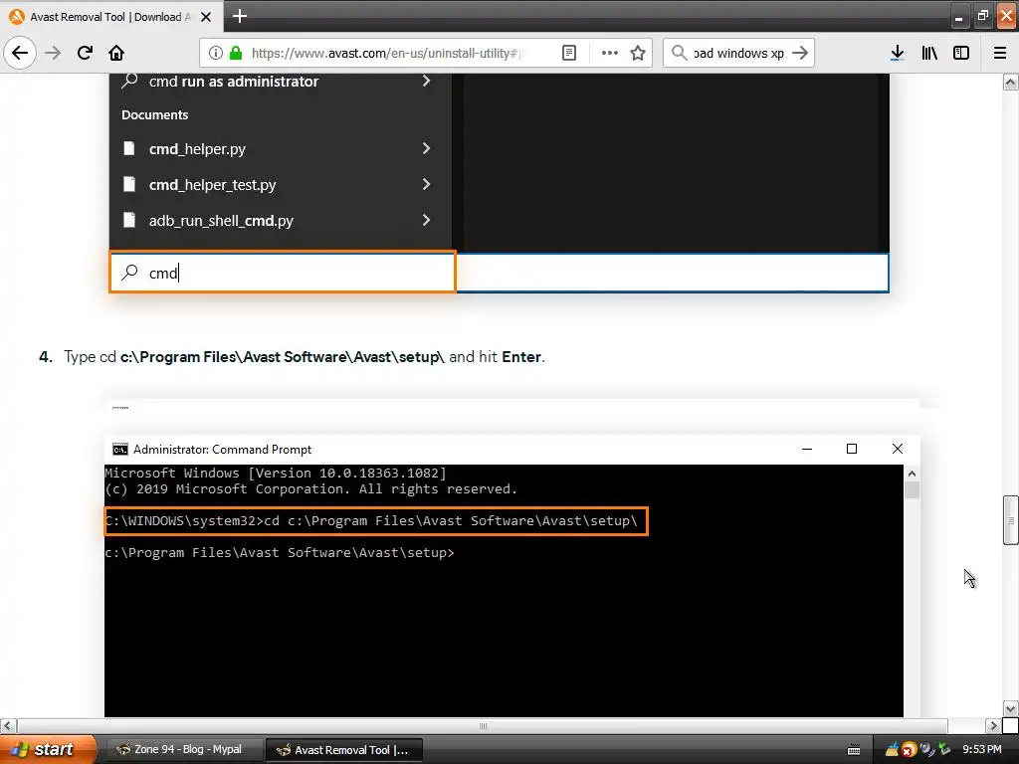
Task: Show site information icon in address bar
Action: pos(215,53)
